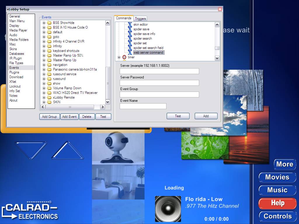Open the Movies skin button
This screenshot has width=299, height=224.
click(x=277, y=177)
